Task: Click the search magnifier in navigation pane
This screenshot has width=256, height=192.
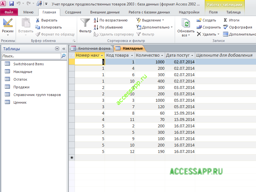Action: pos(63,56)
